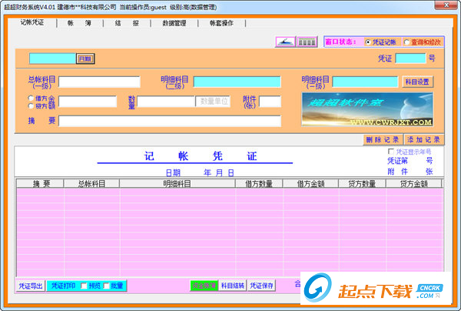Focus the 明细科目 (三级) cyan field
The width and height of the screenshot is (461, 311).
tap(365, 82)
